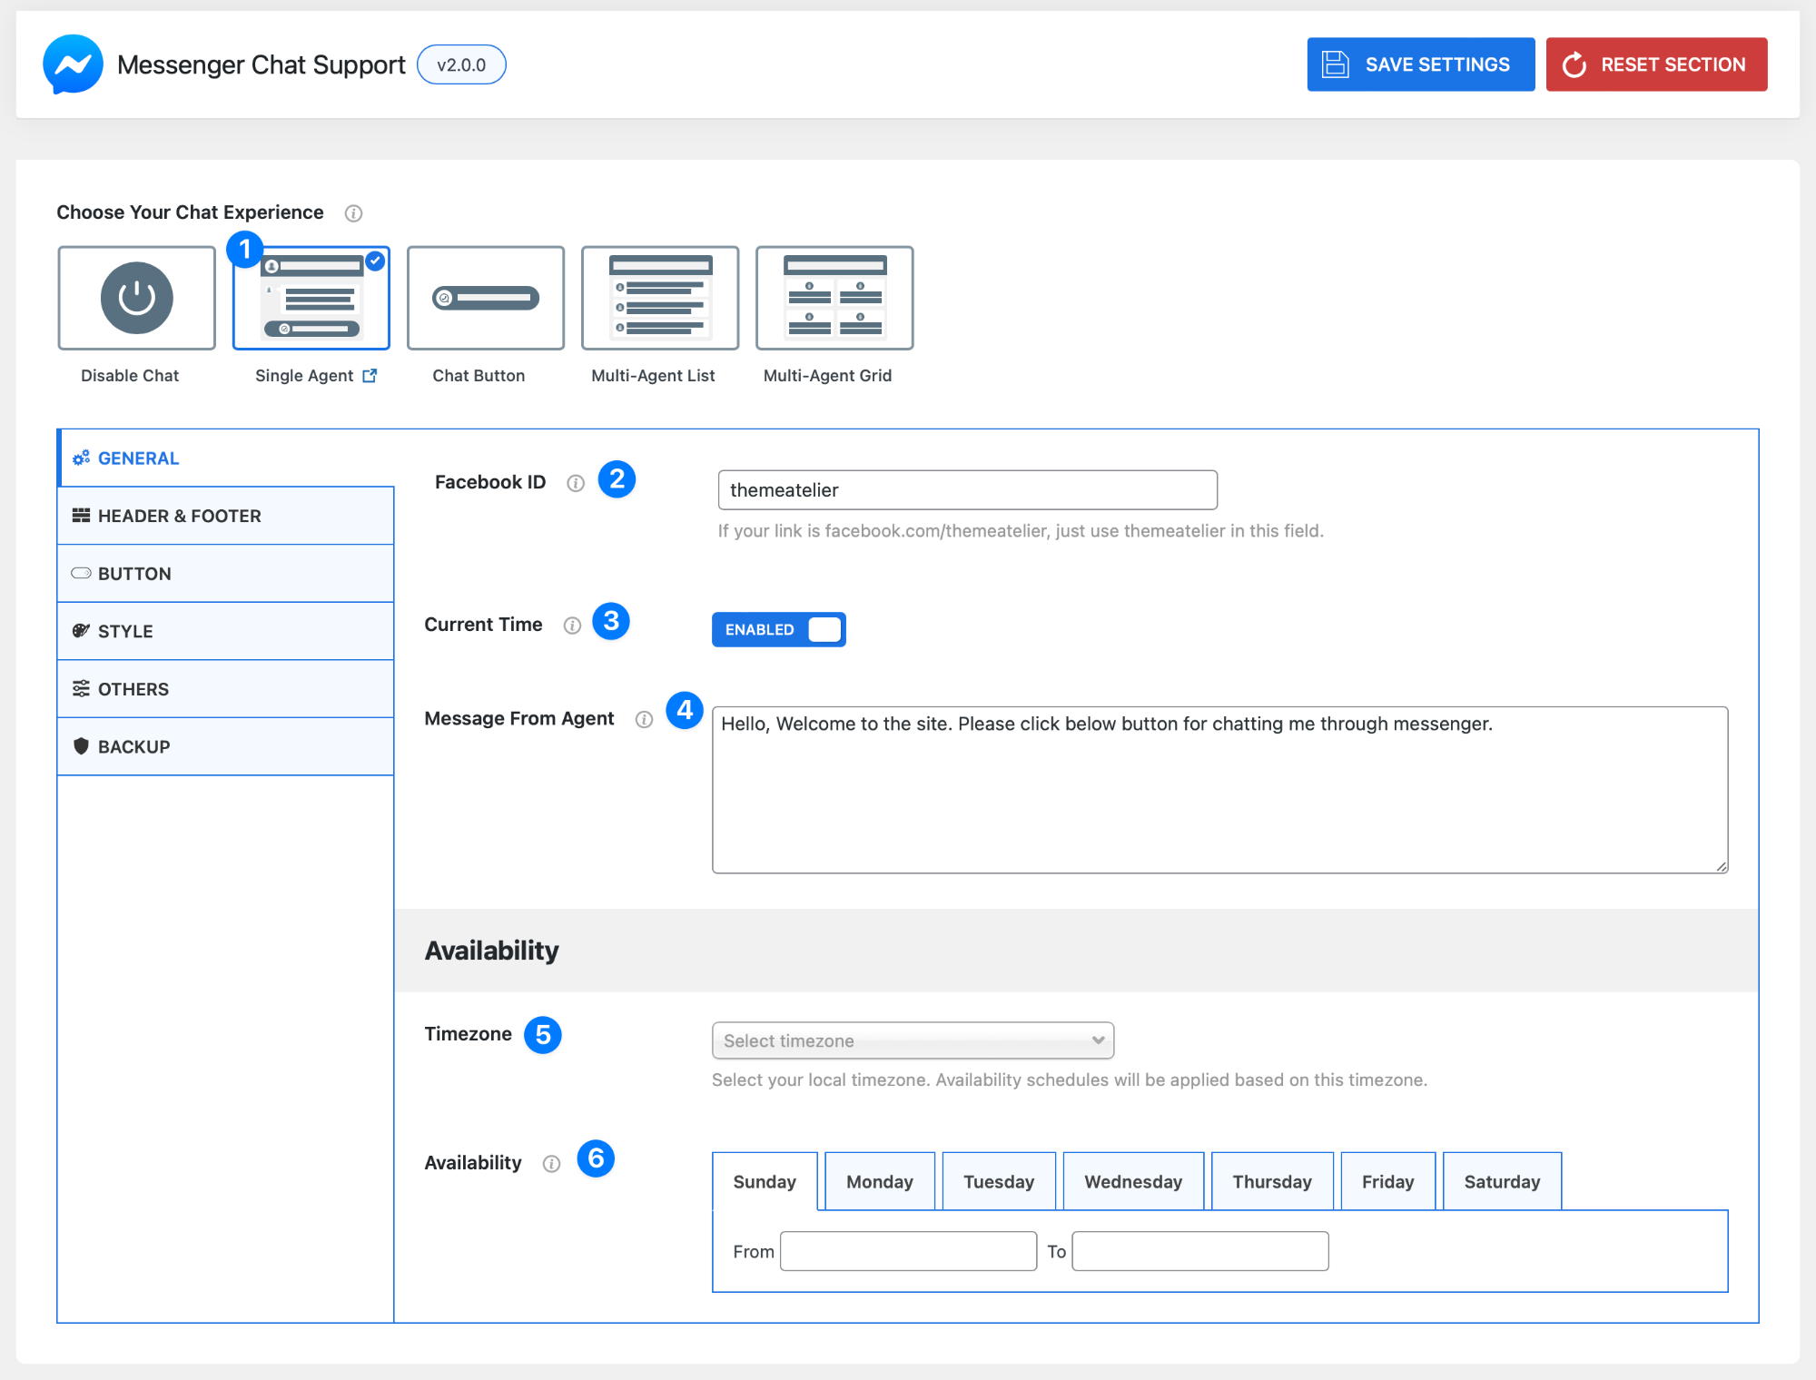Switch to the Wednesday availability tab
The height and width of the screenshot is (1380, 1816).
[x=1132, y=1181]
